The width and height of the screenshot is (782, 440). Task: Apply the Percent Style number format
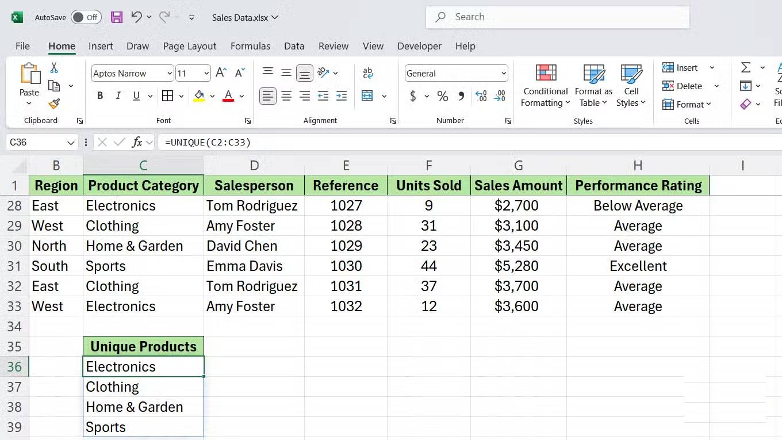[442, 96]
